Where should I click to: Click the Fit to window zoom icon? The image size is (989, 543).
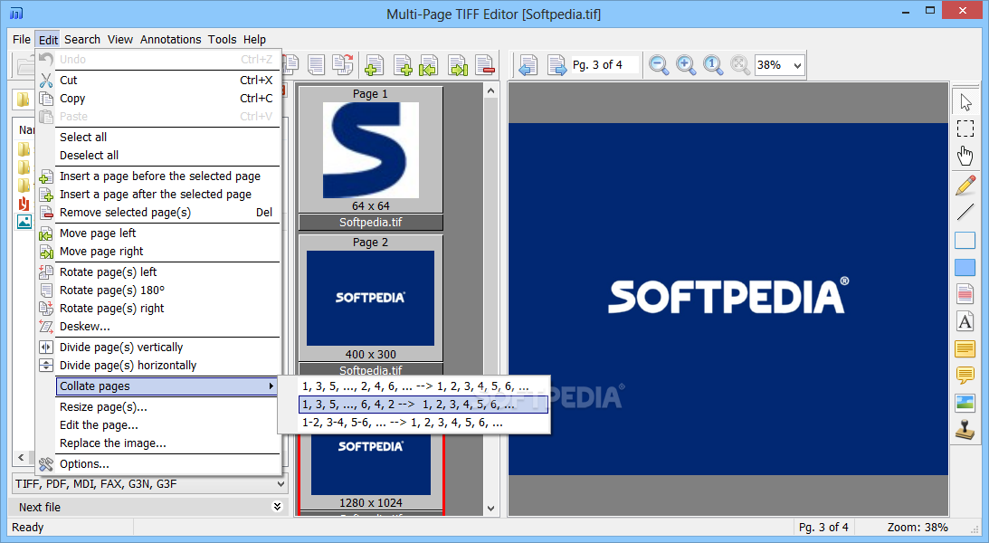tap(740, 64)
